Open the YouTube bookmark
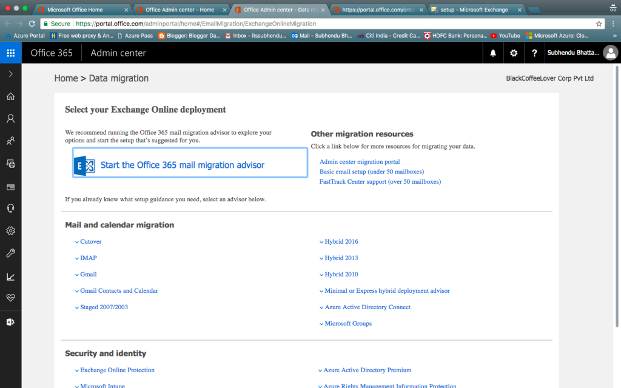Viewport: 621px width, 388px height. (505, 36)
